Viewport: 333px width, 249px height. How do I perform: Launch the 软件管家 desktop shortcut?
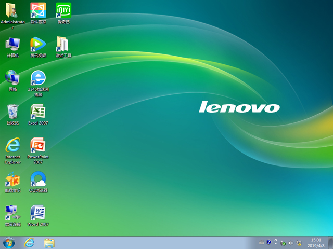point(37,10)
